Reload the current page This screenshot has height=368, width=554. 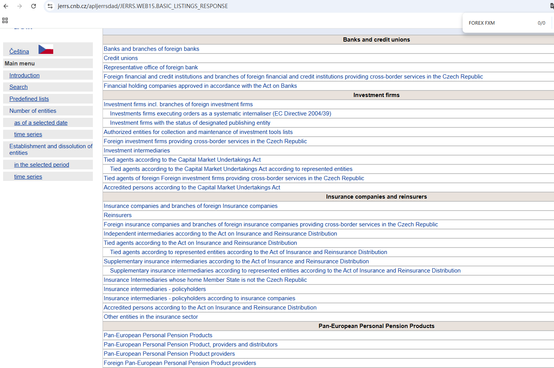pos(34,6)
